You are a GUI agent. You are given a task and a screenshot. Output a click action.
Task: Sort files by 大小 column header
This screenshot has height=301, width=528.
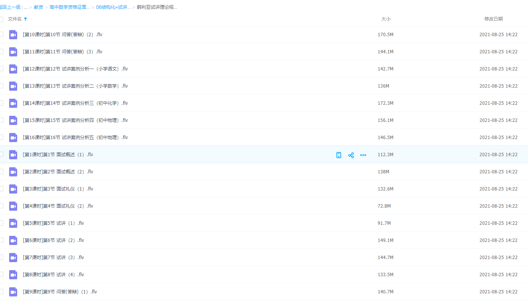pos(386,19)
